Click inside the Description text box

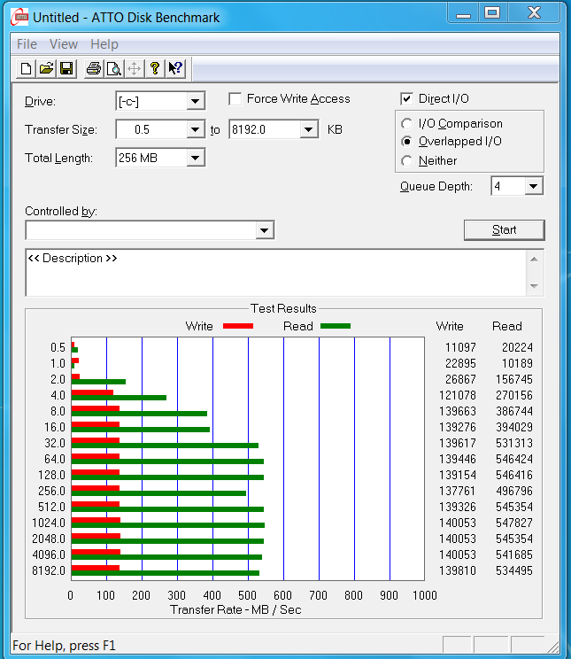tap(274, 275)
